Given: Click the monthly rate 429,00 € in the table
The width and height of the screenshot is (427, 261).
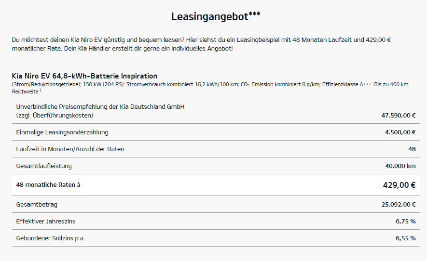Looking at the screenshot, I should click(x=399, y=185).
